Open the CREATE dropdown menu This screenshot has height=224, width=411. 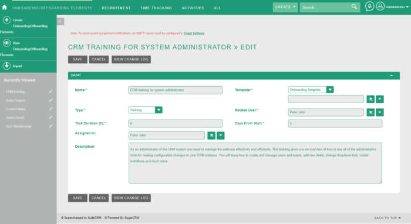[285, 7]
